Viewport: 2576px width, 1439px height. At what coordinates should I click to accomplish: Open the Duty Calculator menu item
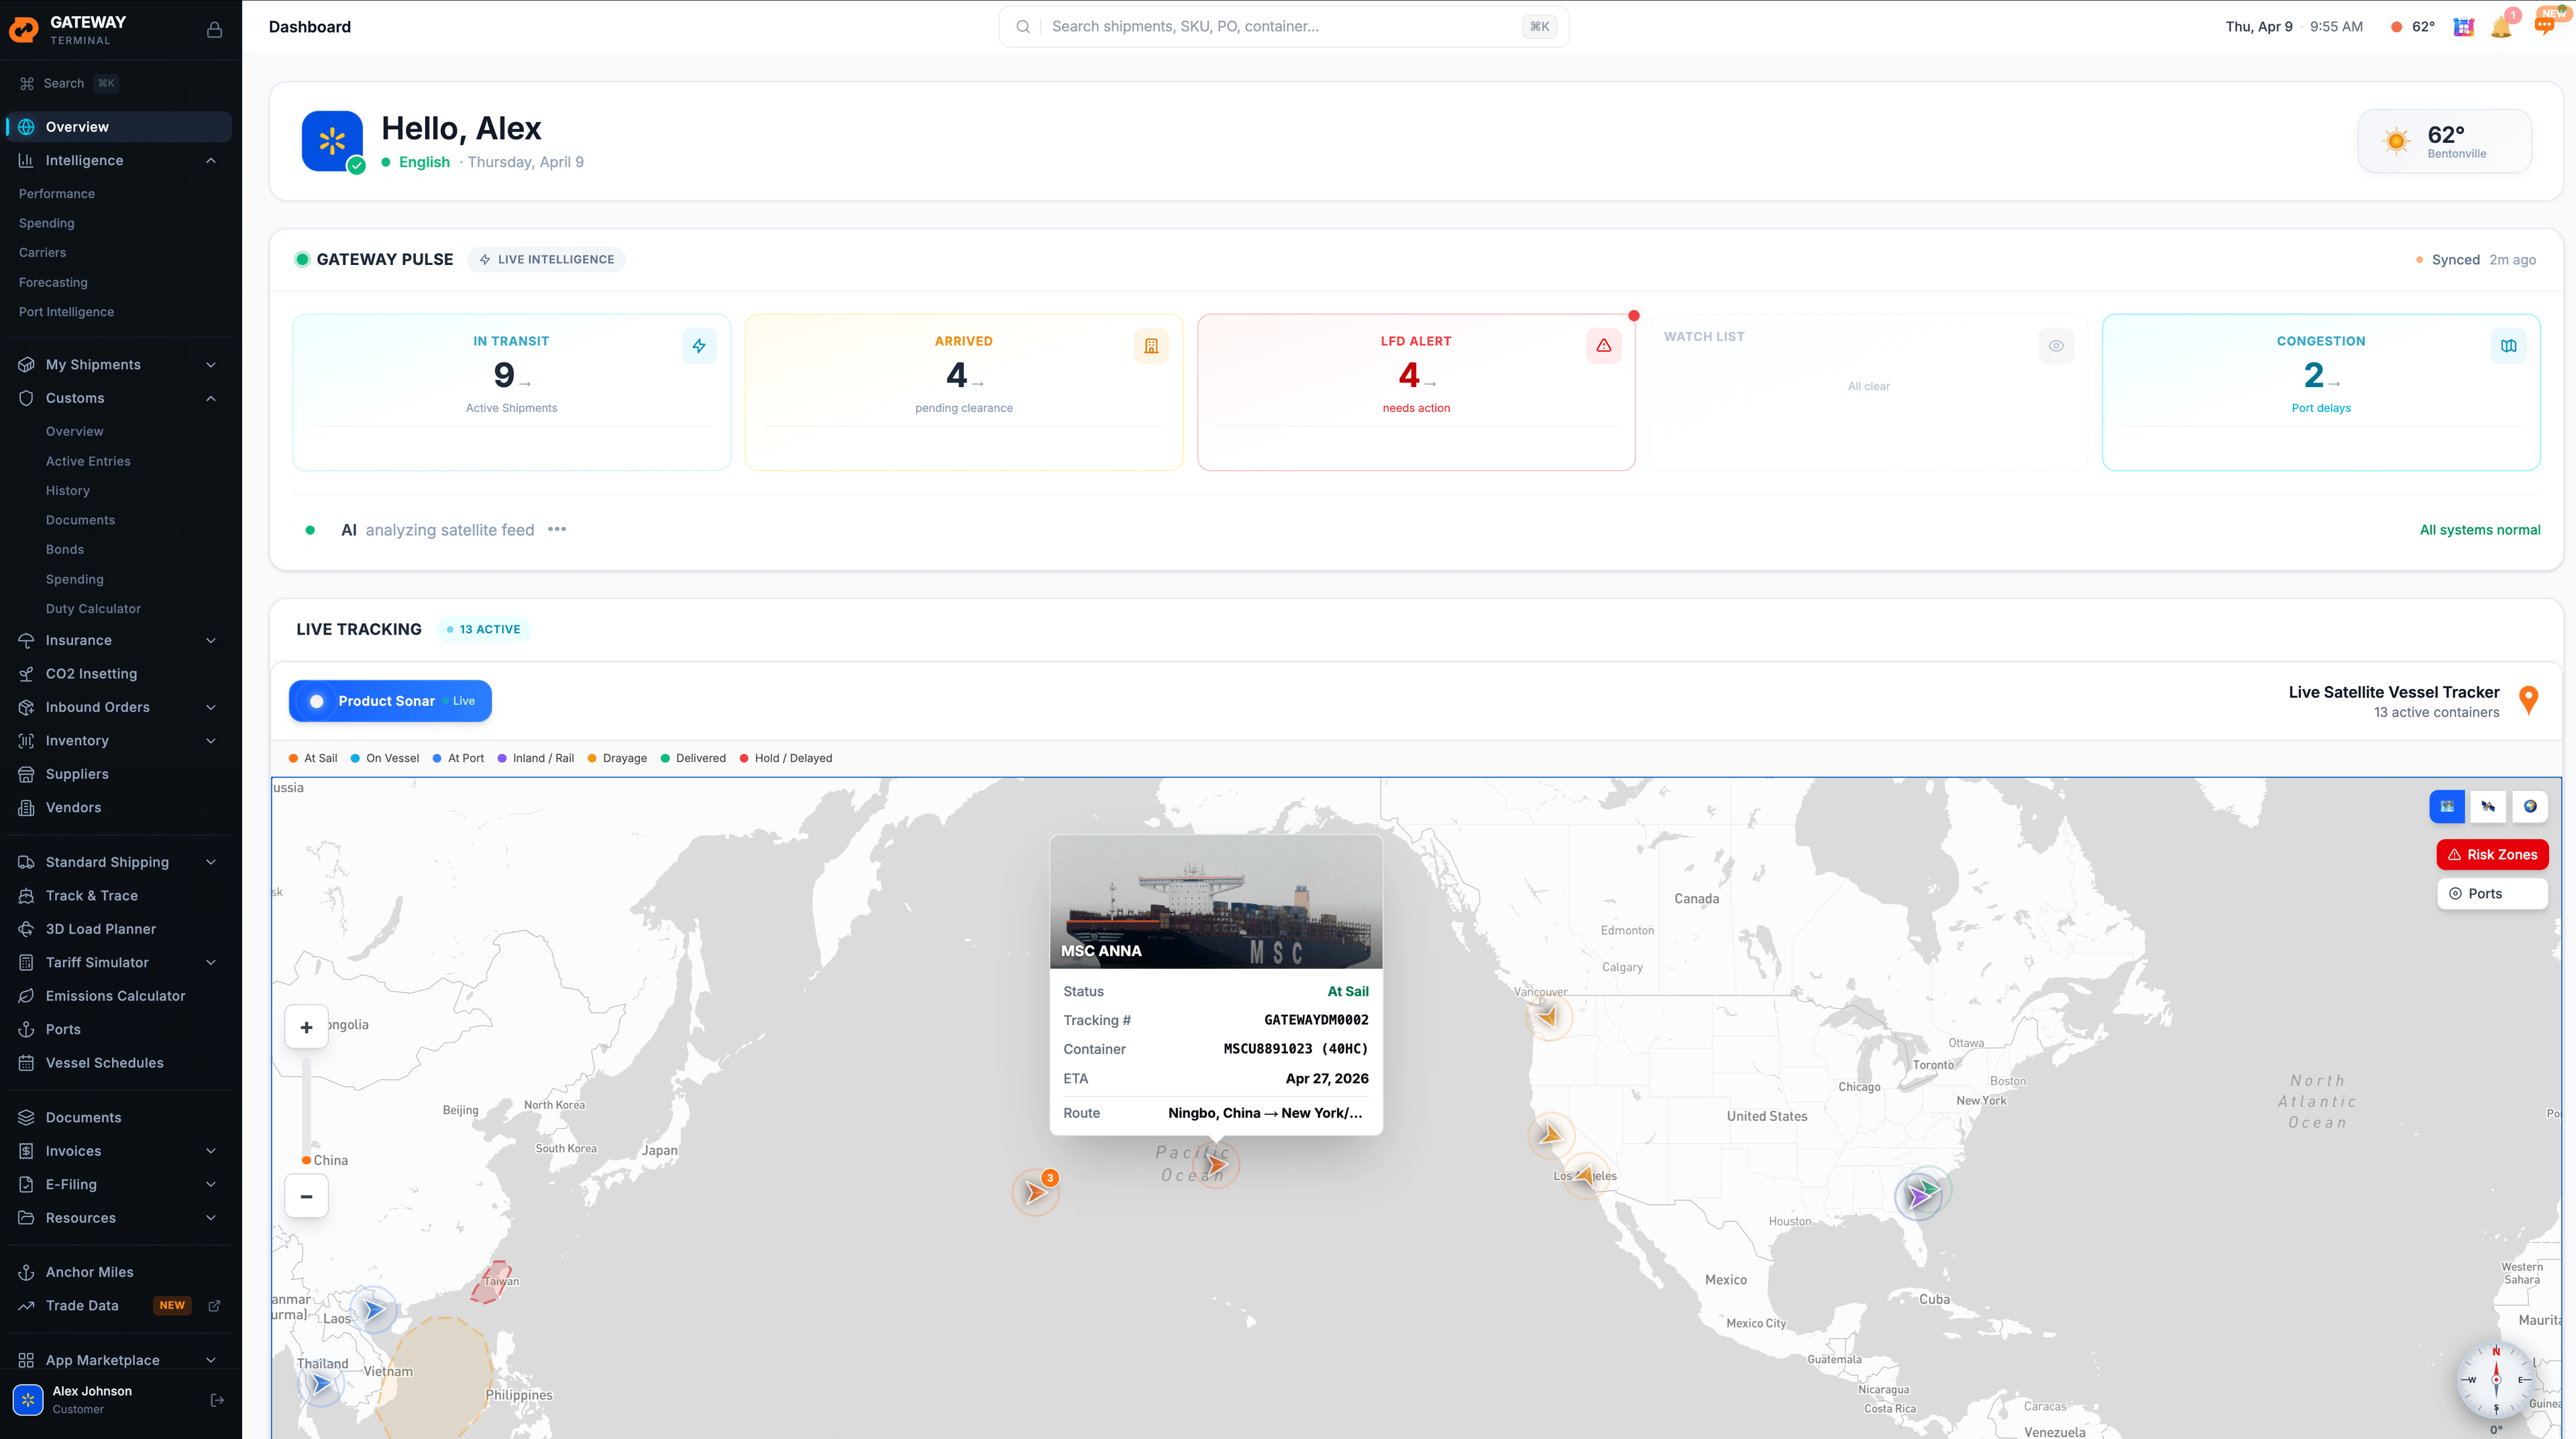tap(93, 608)
